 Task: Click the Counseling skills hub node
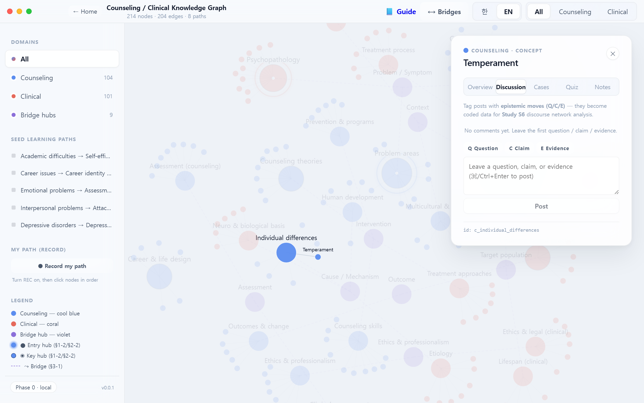point(358,341)
